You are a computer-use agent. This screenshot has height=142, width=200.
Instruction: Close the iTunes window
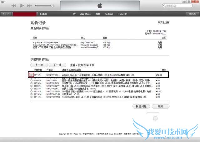coord(195,2)
